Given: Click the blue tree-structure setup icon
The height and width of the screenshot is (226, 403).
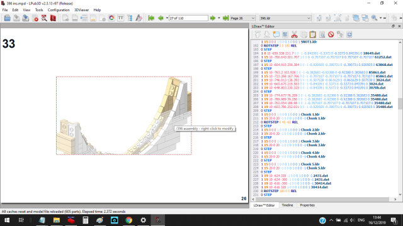Looking at the screenshot, I should point(130,18).
